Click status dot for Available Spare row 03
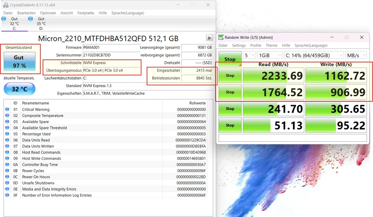 pos(7,122)
